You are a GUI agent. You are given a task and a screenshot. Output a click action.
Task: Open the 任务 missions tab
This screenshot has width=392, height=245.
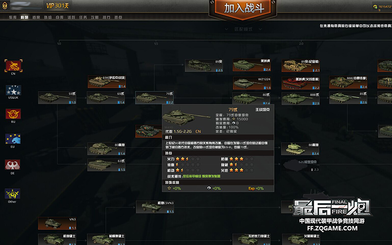click(83, 17)
